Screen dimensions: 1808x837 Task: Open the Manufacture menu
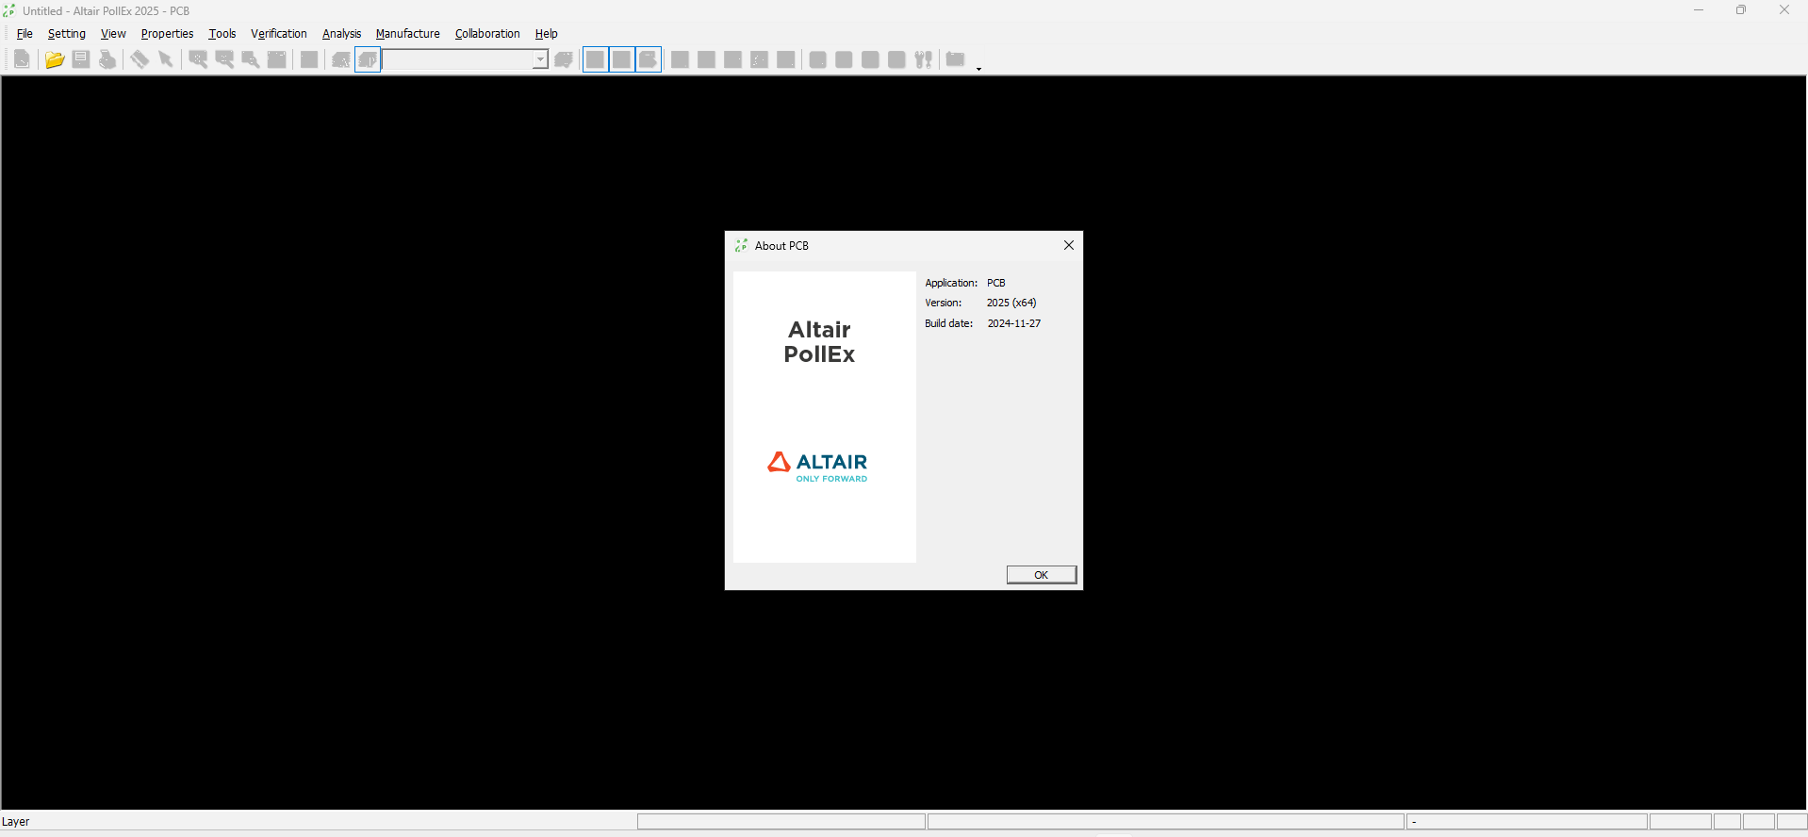point(407,34)
